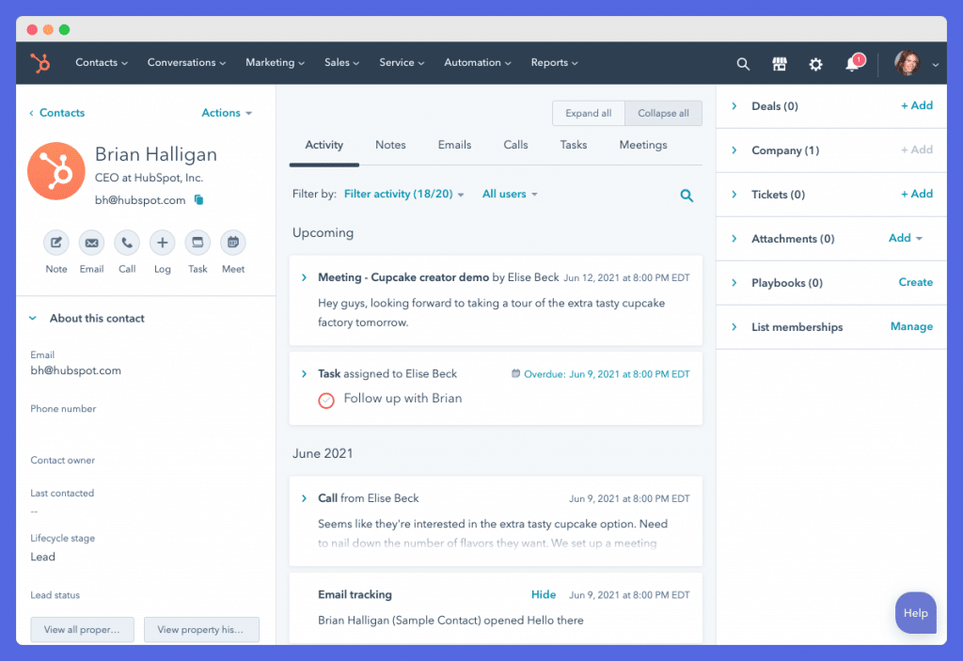Viewport: 963px width, 661px height.
Task: Switch to the Notes tab
Action: (x=390, y=145)
